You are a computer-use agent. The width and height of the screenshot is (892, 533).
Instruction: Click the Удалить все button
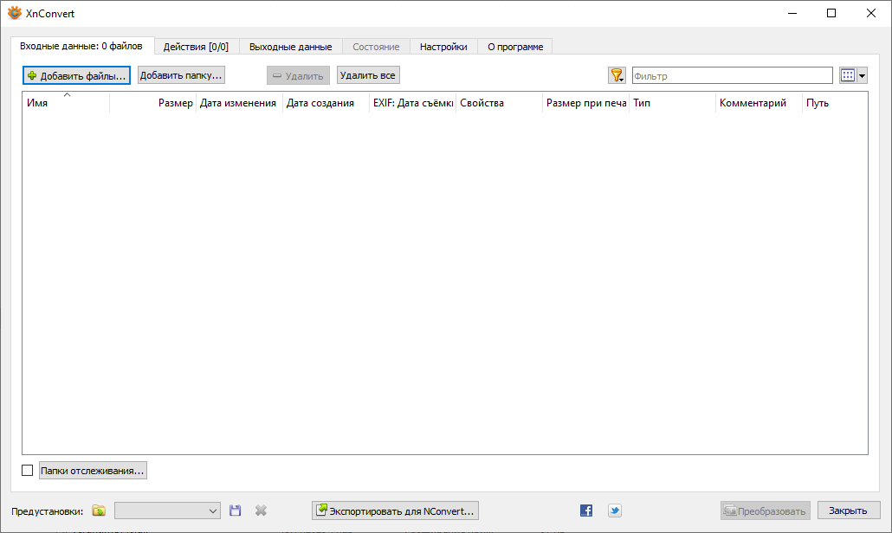[368, 75]
